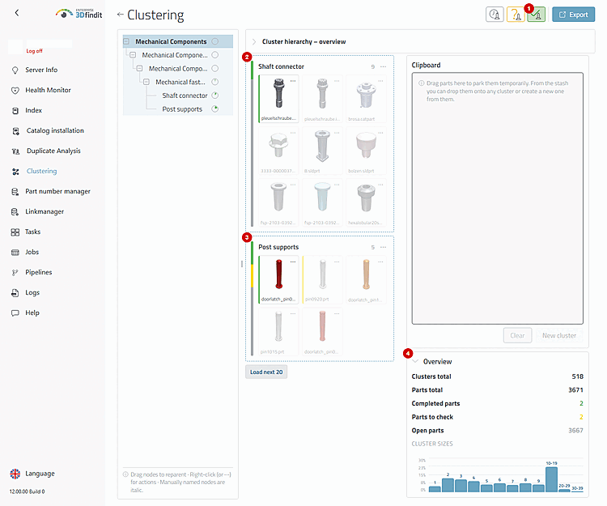The height and width of the screenshot is (506, 607).
Task: Click the 3Dfindit enterprise logo
Action: [79, 14]
